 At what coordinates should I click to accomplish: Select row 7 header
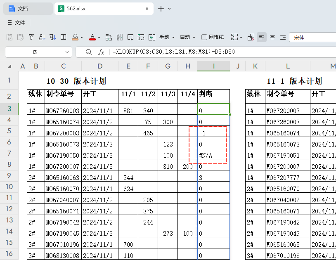(x=9, y=154)
